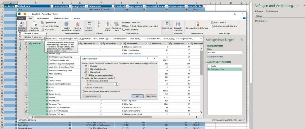Choose Schließen & laden menu entry

click(x=32, y=34)
